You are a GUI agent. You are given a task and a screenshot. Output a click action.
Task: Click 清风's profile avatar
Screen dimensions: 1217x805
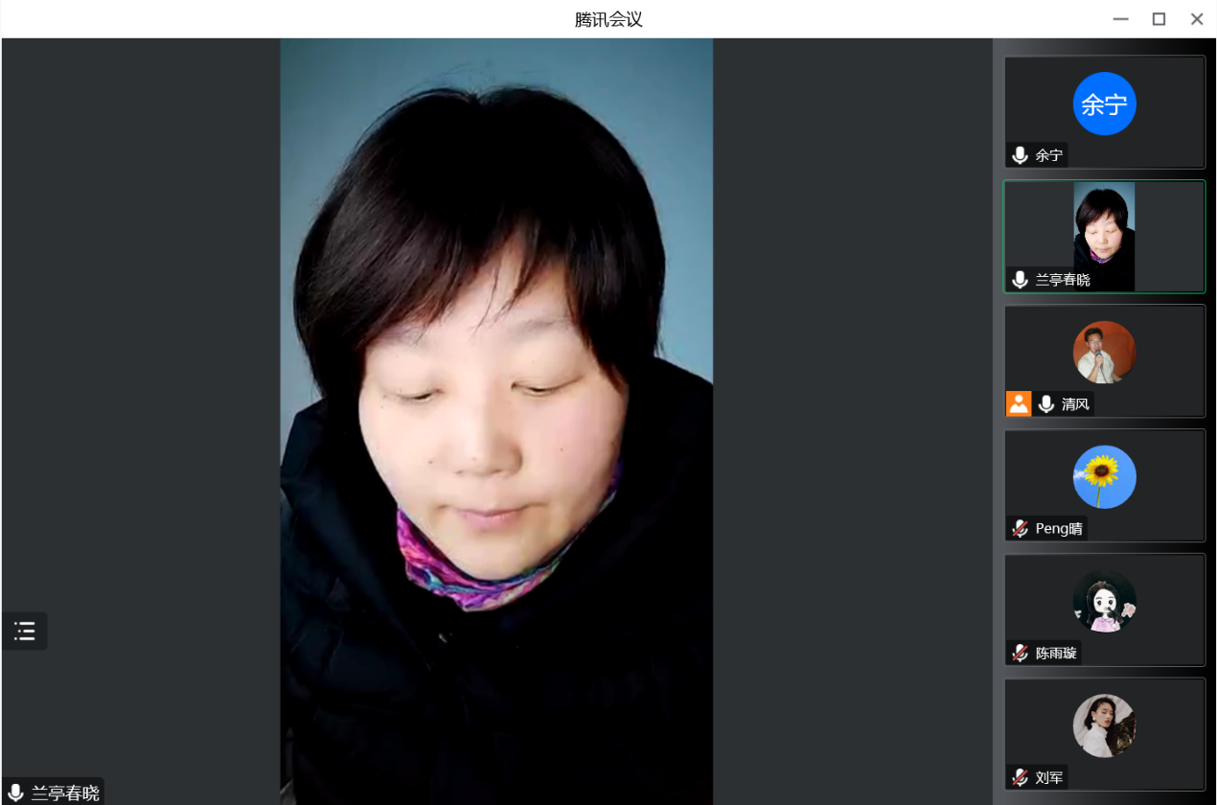1104,352
